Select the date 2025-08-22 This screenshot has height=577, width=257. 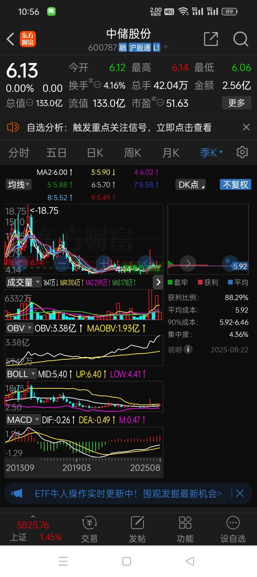[230, 350]
